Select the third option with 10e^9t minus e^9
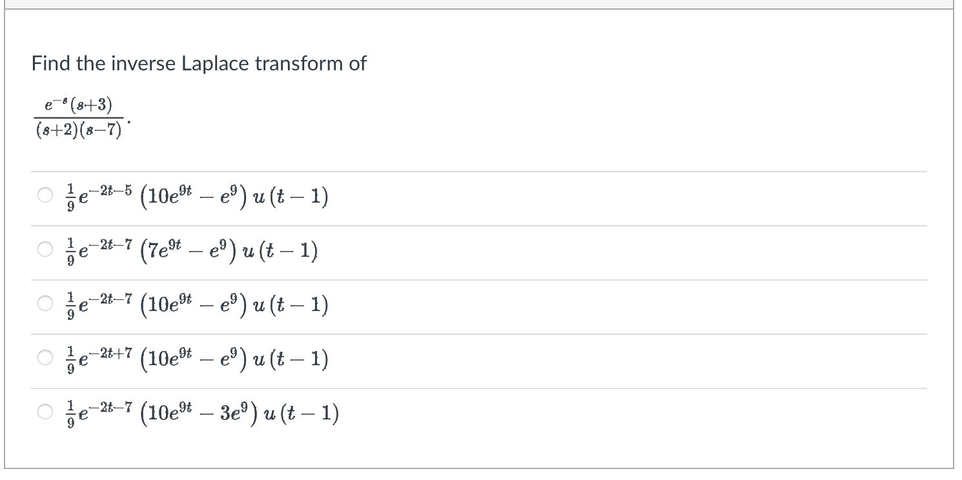The width and height of the screenshot is (962, 480). tap(44, 305)
